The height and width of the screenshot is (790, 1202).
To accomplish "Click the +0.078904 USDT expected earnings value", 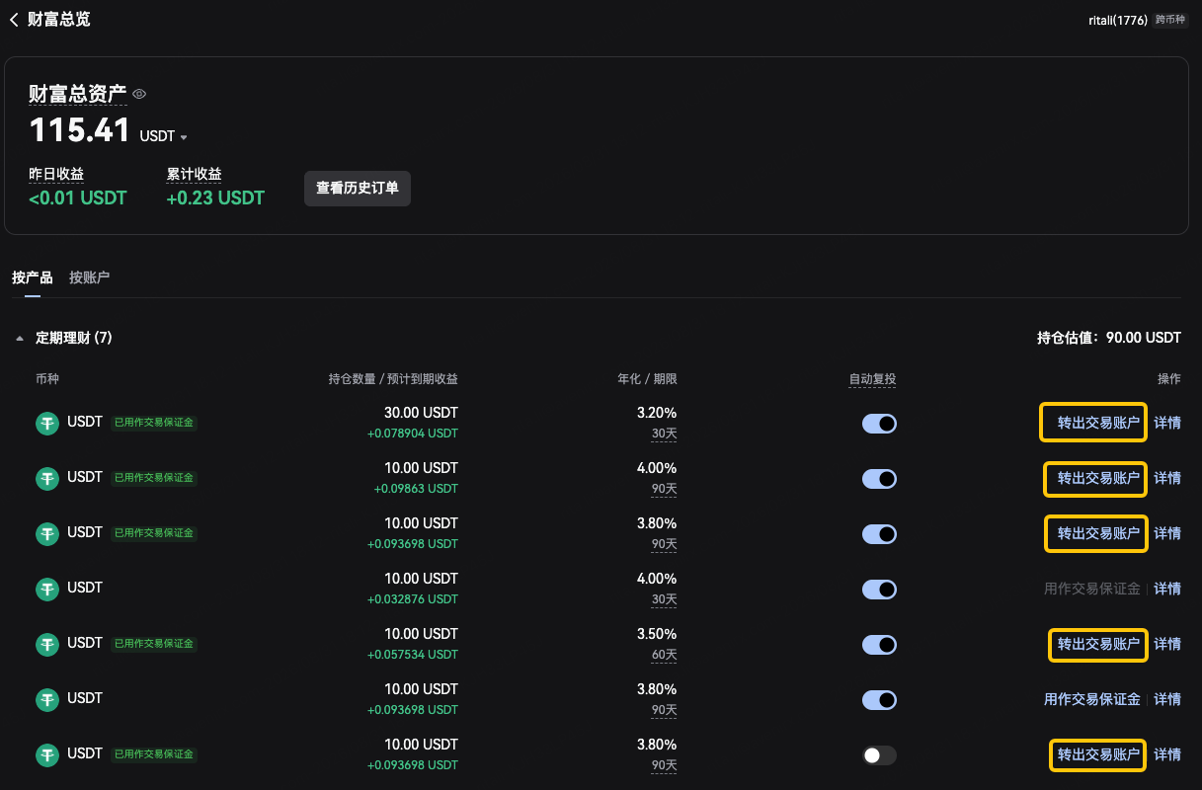I will tap(413, 434).
